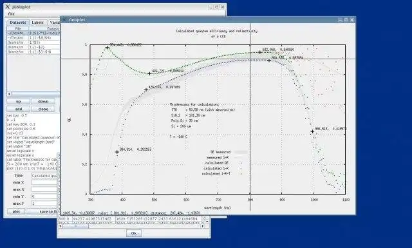Click the 'set pointsize 0.6' command line
This screenshot has height=248, width=412.
(x=21, y=129)
